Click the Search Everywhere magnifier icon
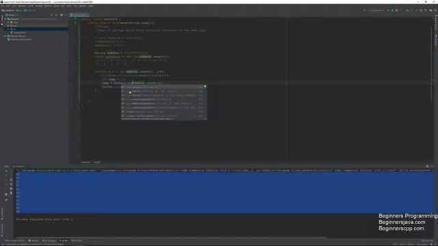Viewport: 438px width, 246px height. pos(435,10)
